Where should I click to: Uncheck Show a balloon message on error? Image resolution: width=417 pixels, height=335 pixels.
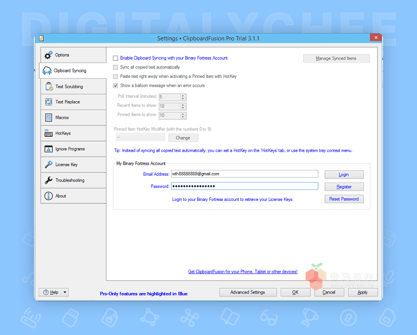tap(116, 85)
